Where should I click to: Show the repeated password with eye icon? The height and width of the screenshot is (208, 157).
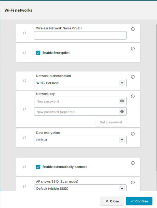(122, 112)
